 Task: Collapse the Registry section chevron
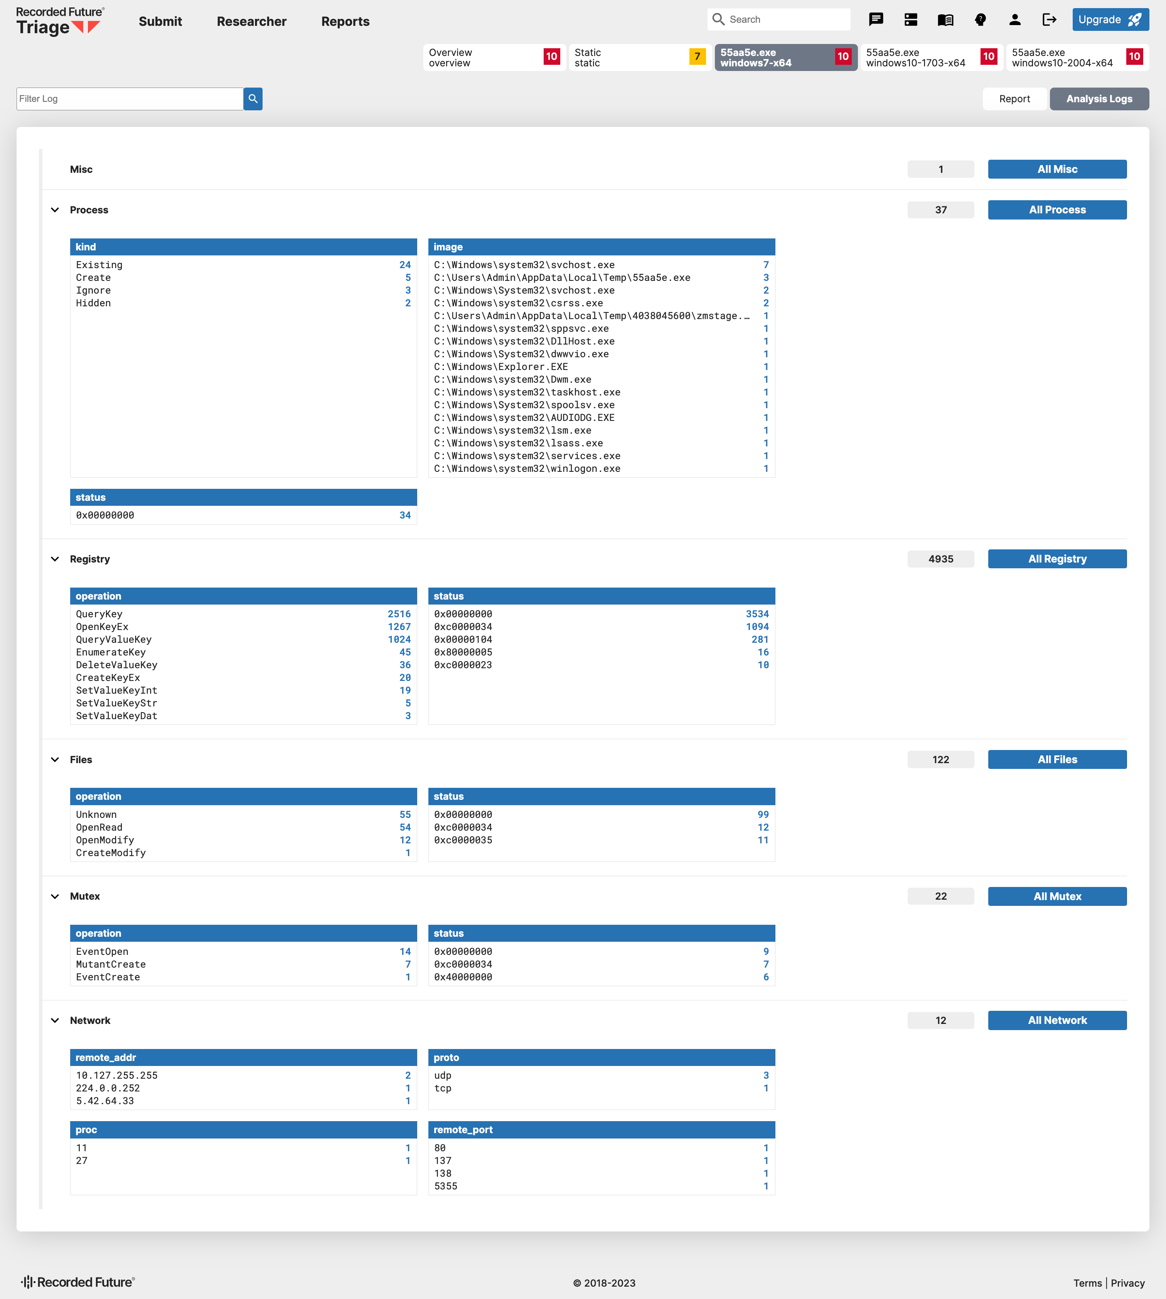click(x=55, y=559)
